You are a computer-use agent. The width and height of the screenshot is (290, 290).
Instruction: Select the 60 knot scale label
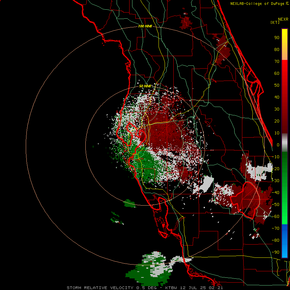(277, 73)
